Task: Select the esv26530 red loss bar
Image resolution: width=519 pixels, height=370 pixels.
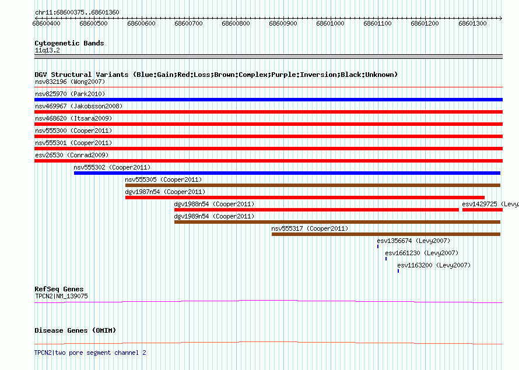Action: tap(268, 161)
